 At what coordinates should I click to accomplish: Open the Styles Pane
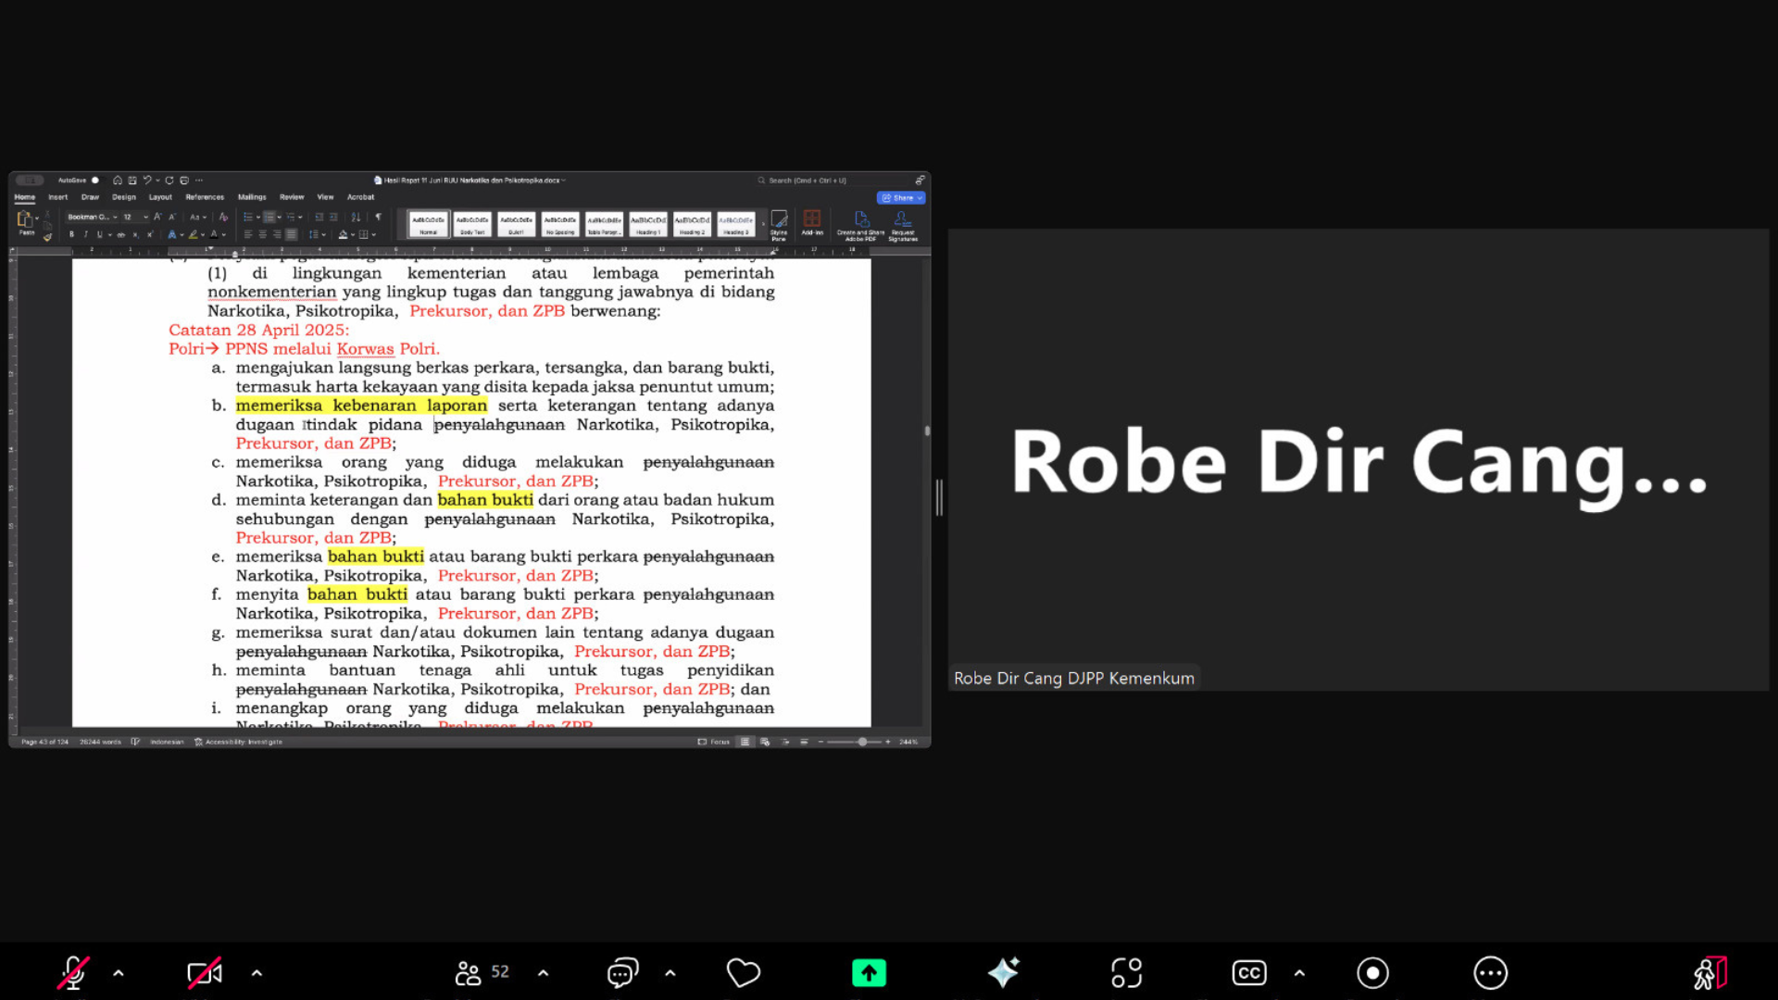click(779, 224)
